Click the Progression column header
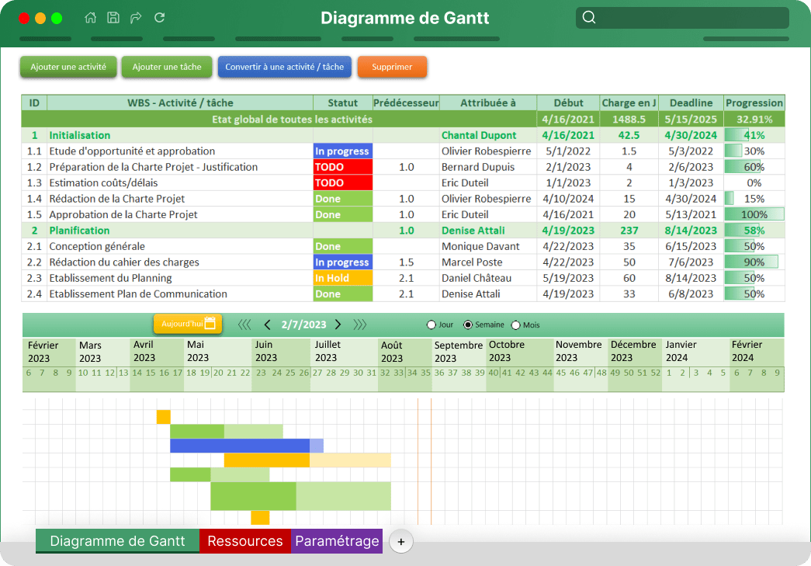 tap(754, 103)
